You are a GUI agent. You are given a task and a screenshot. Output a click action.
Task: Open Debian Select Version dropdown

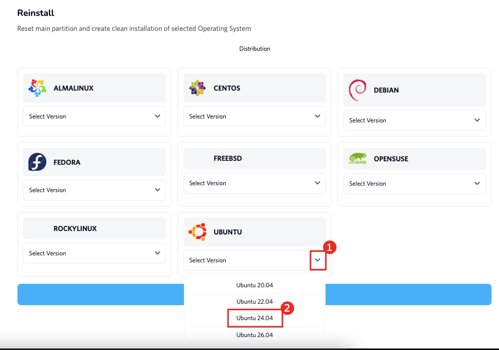point(415,120)
